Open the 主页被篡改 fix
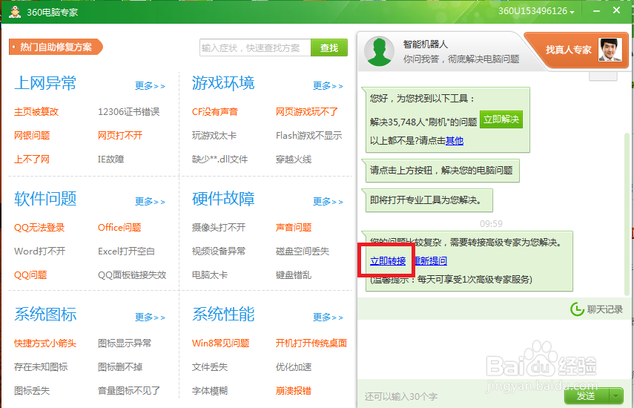 (36, 111)
